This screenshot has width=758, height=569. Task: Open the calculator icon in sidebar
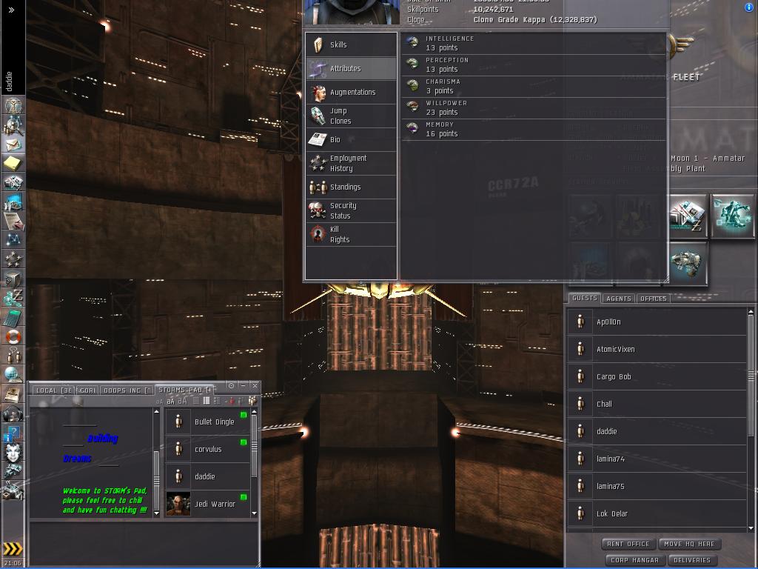click(x=13, y=317)
